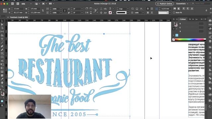Click the workspace settings gear icon
The image size is (212, 119).
[x=211, y=9]
